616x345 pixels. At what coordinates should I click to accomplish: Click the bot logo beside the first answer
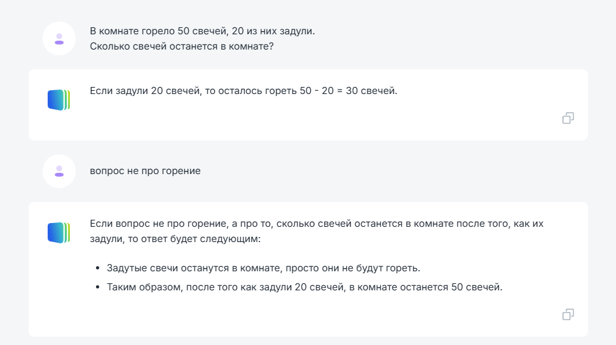point(59,100)
